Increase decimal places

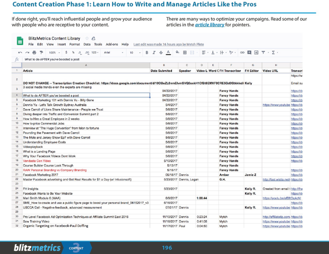pyautogui.click(x=87, y=52)
